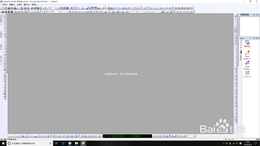
Task: Click the Windows Start button
Action: 3,143
